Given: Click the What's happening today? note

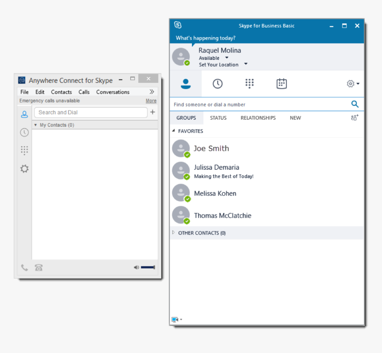Looking at the screenshot, I should coord(206,38).
